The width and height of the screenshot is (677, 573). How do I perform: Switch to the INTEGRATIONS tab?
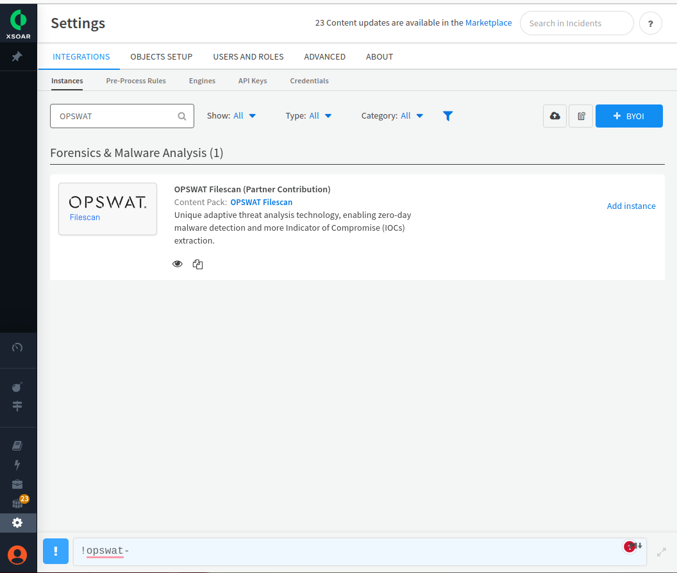coord(81,56)
